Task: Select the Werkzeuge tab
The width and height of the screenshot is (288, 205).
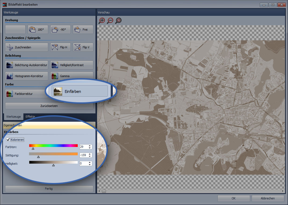Action: click(13, 117)
